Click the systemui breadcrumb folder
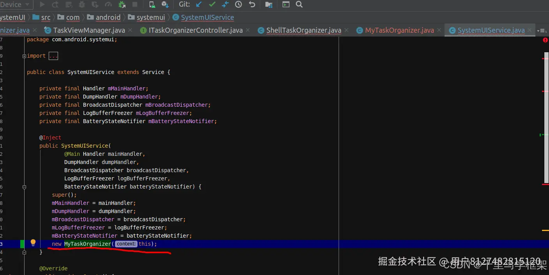The height and width of the screenshot is (275, 549). (x=147, y=18)
